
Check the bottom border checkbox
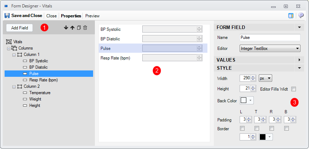click(286, 128)
